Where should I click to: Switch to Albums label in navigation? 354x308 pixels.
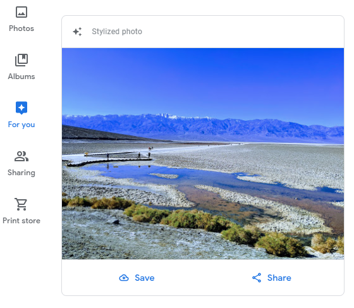21,77
